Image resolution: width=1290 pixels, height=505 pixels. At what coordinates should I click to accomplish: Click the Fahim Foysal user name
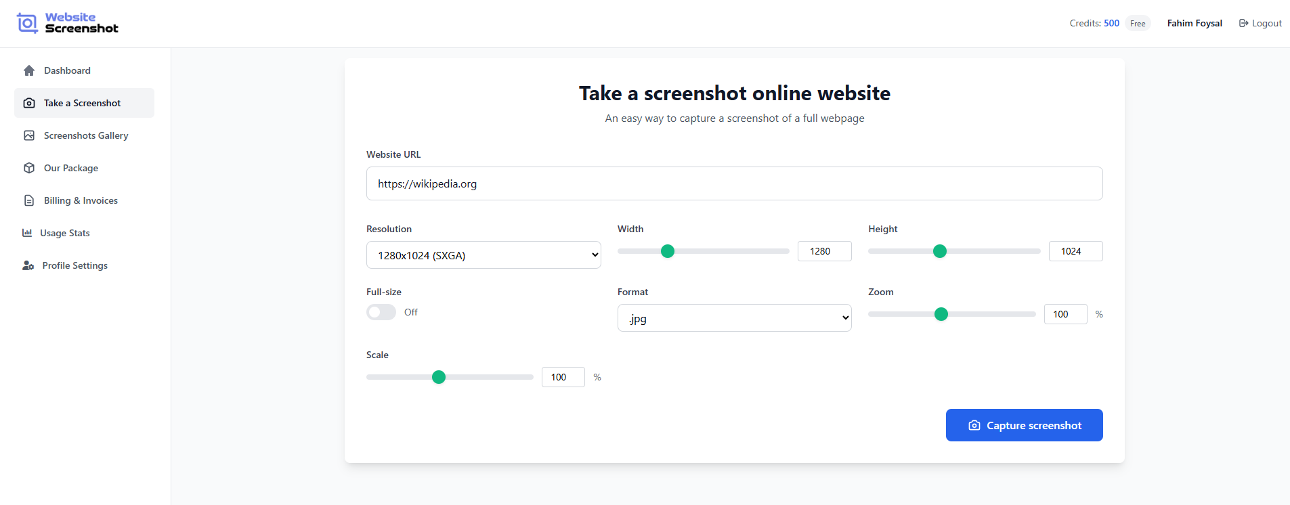[x=1195, y=23]
